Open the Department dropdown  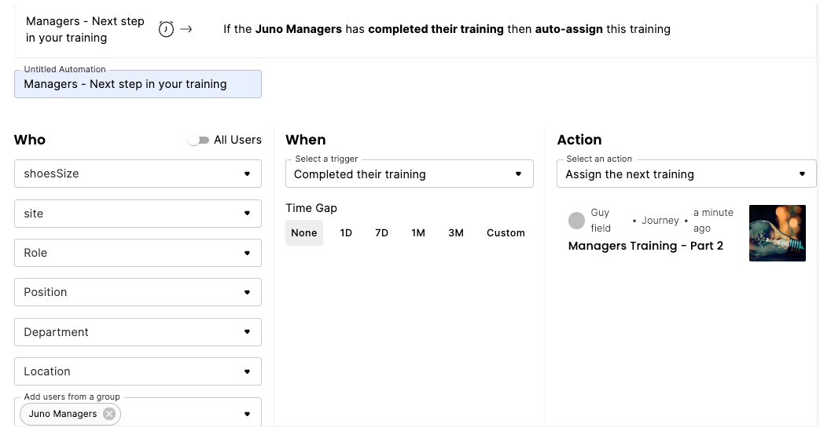point(138,331)
